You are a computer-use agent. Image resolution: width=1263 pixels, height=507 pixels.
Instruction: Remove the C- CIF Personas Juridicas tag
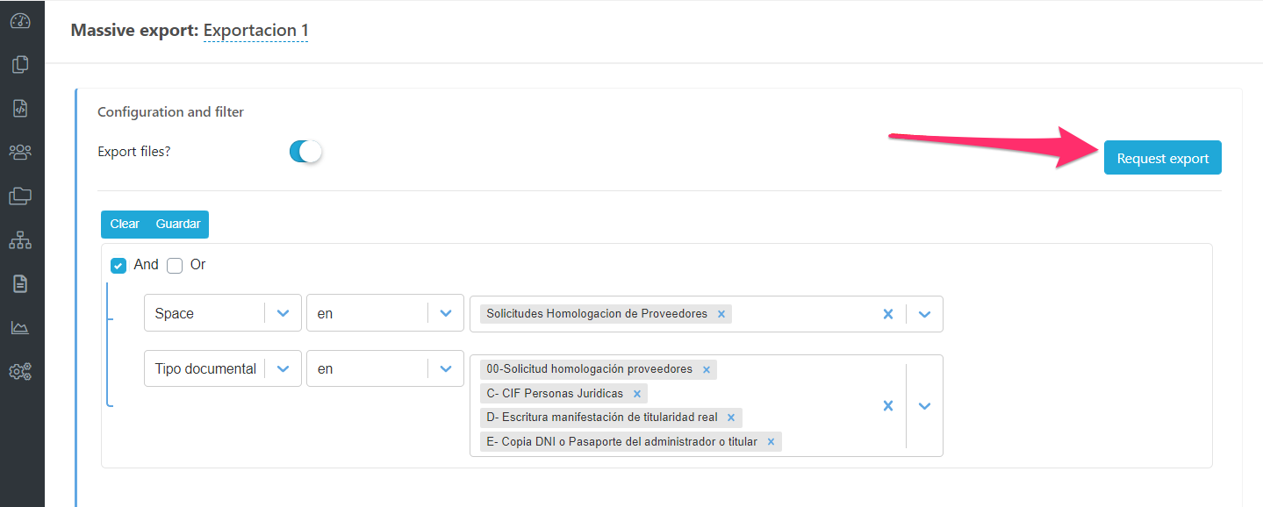[637, 394]
